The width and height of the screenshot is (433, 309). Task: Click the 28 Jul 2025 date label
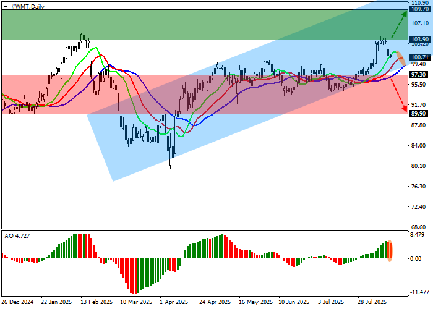[x=372, y=302]
